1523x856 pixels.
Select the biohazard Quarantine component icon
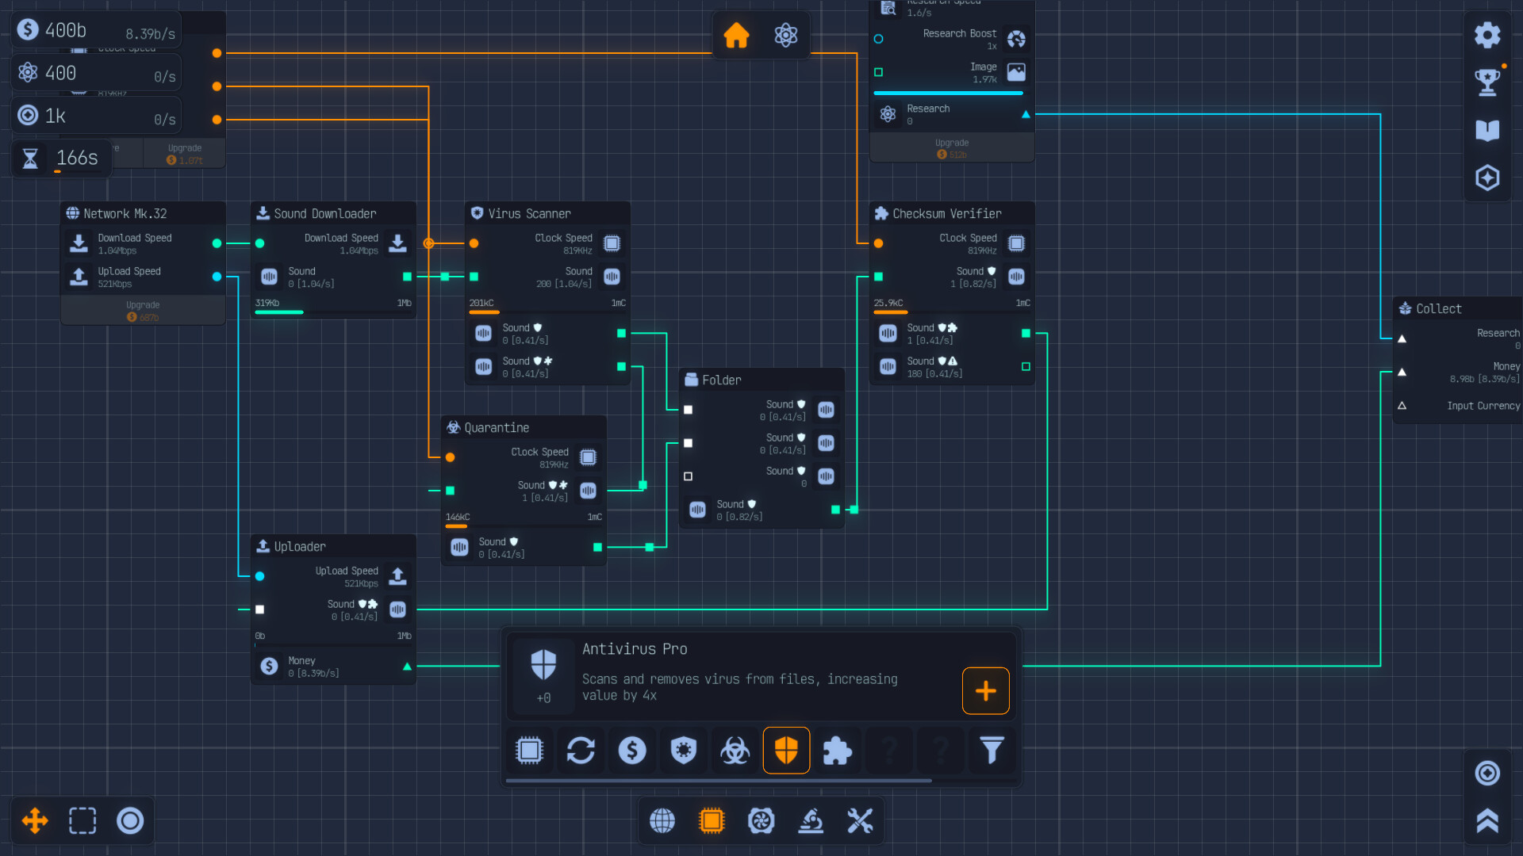point(735,750)
